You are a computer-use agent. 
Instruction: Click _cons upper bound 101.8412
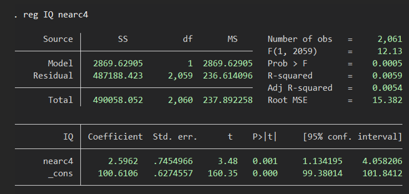pyautogui.click(x=382, y=173)
